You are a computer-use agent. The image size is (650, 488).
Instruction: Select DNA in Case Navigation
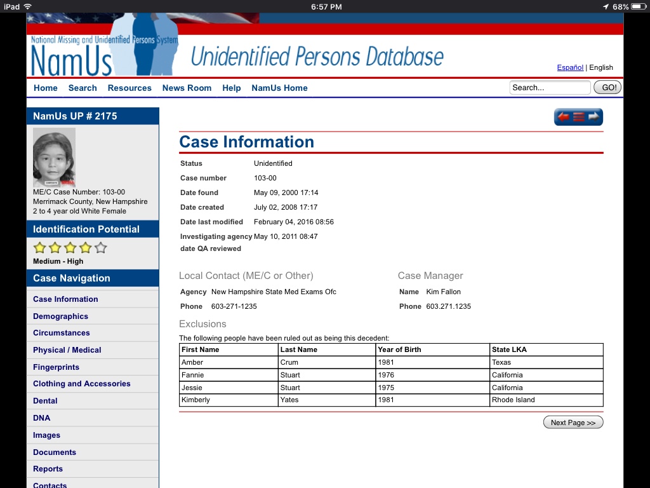41,418
